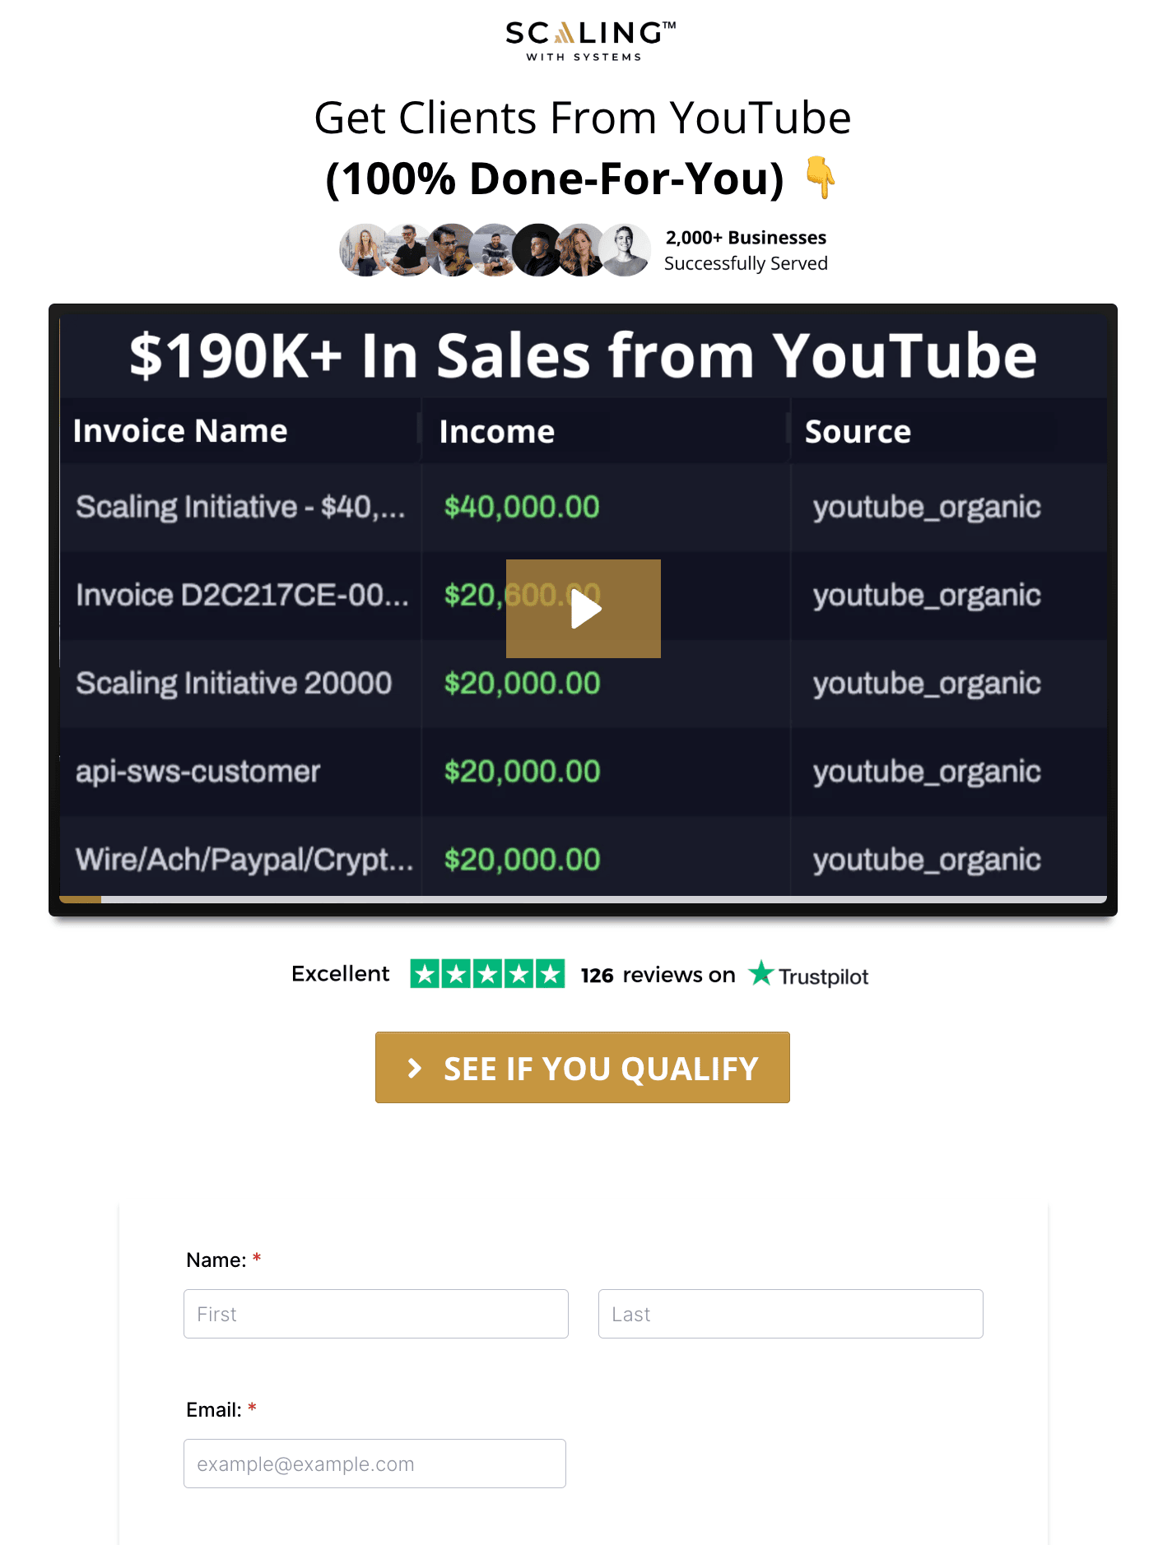Click the 2,000+ Businesses text

point(746,238)
